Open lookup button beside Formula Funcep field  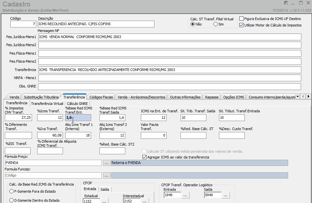(107, 175)
